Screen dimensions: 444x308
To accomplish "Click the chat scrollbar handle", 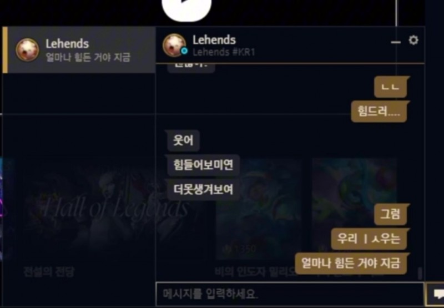I will pyautogui.click(x=420, y=274).
